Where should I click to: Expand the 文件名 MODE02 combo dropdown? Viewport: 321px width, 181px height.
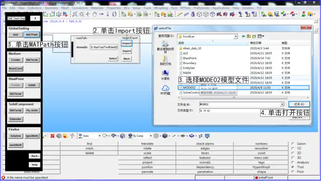[x=282, y=104]
